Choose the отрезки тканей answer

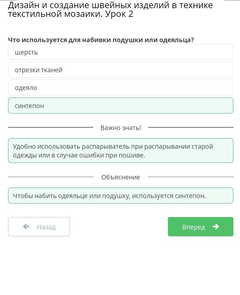[121, 70]
